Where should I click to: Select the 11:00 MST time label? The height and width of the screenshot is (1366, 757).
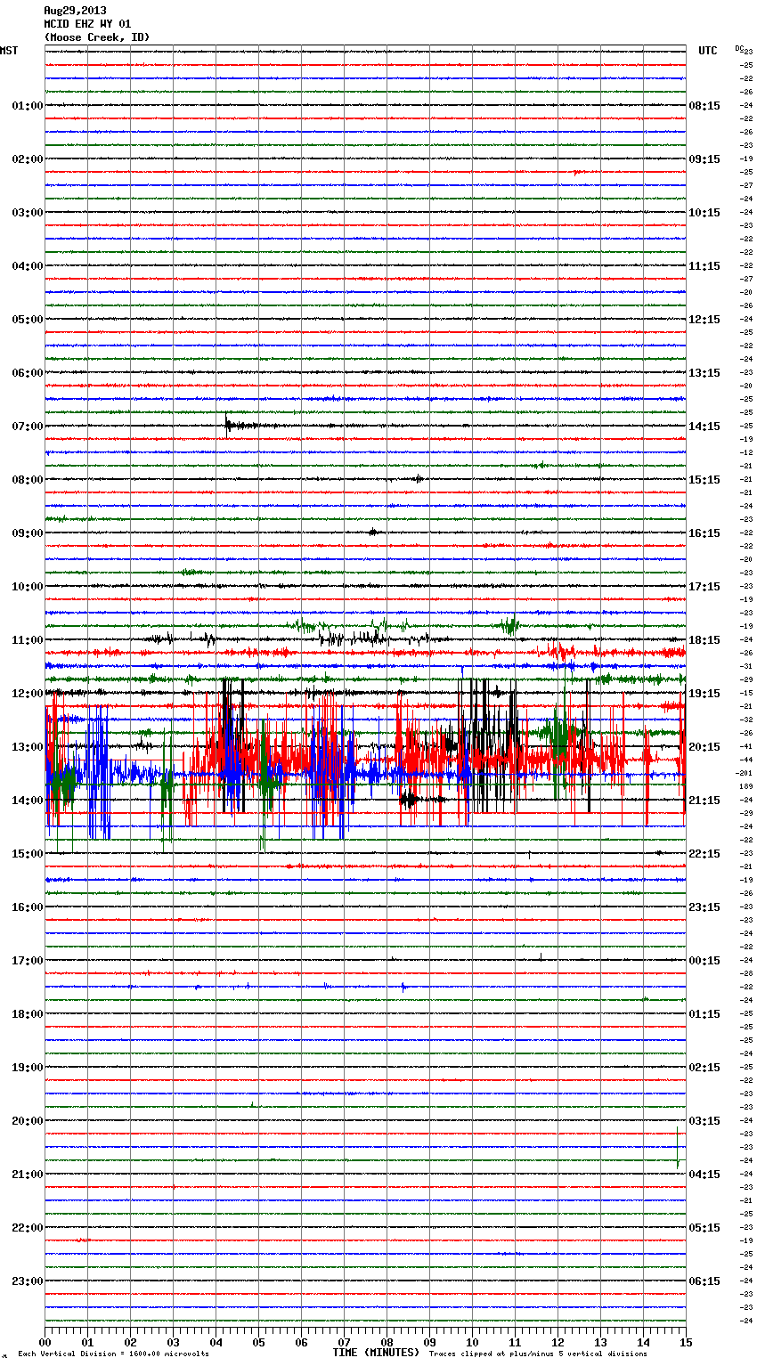[x=28, y=640]
